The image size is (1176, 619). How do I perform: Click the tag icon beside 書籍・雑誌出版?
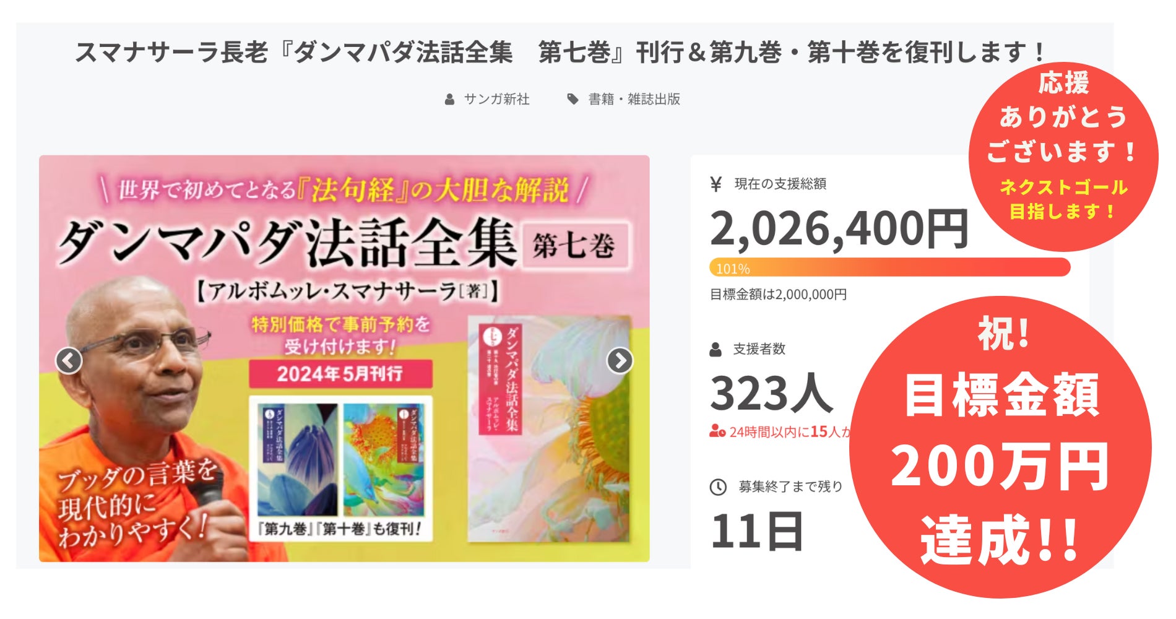tap(573, 99)
